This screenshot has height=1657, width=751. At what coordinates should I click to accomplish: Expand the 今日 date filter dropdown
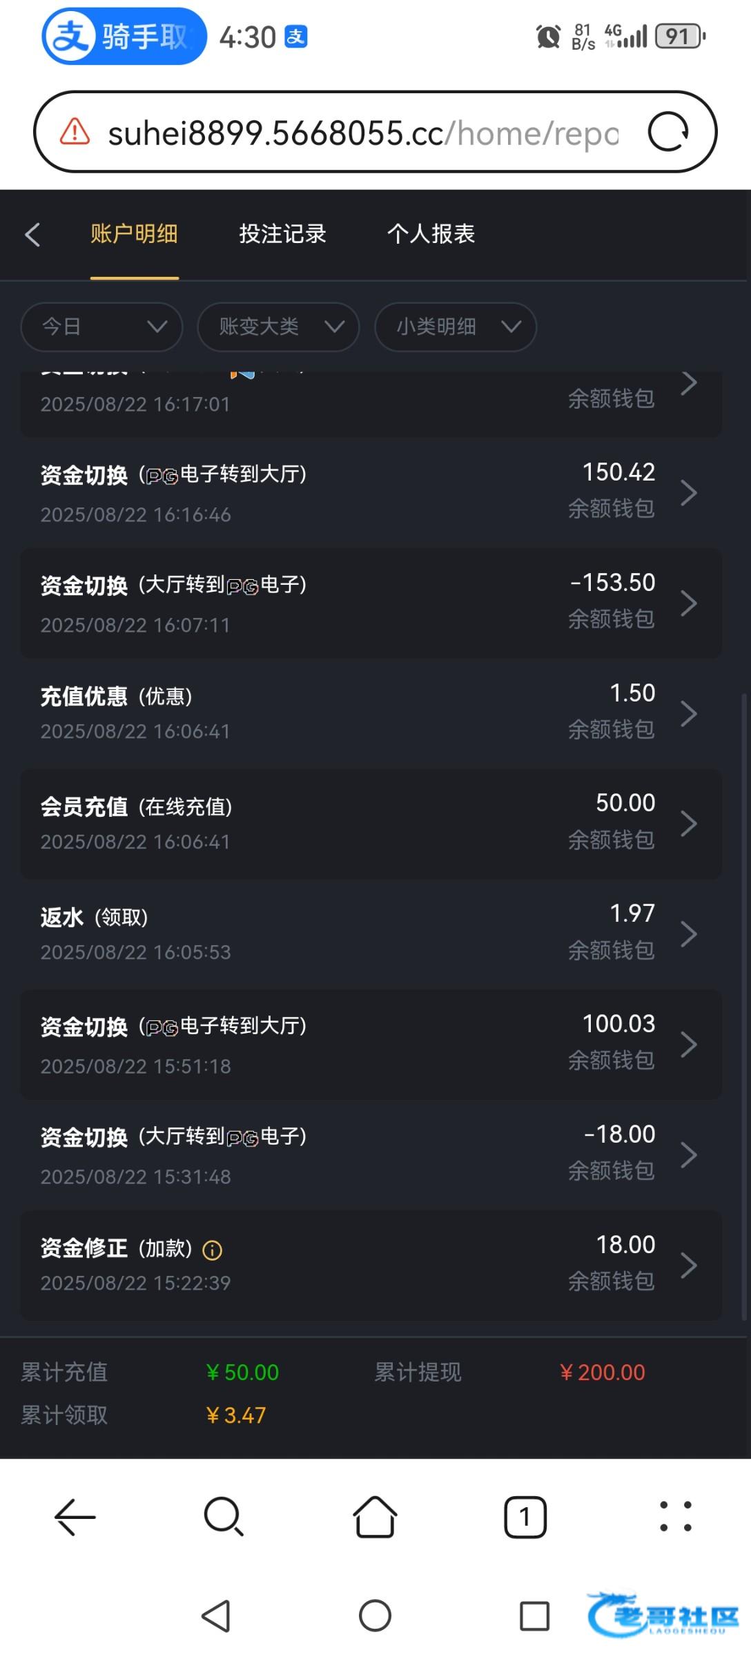tap(102, 327)
